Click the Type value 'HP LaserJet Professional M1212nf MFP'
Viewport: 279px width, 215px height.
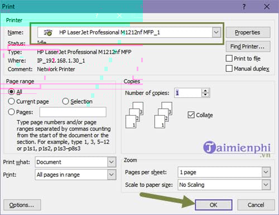coord(84,52)
